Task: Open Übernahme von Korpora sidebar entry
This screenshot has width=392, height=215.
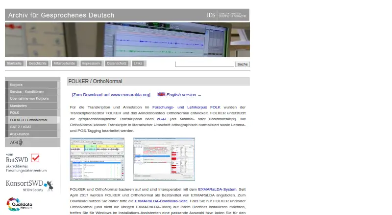Action: (32, 99)
